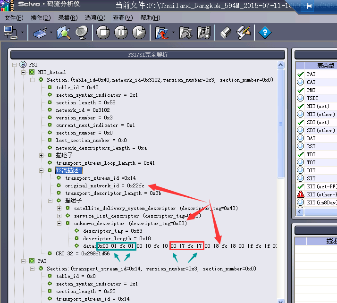Click the TSDT status circle icon
337x303 pixels.
[301, 98]
